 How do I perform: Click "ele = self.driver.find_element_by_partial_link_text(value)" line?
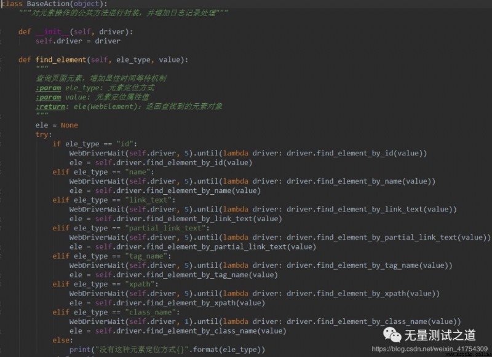click(192, 246)
